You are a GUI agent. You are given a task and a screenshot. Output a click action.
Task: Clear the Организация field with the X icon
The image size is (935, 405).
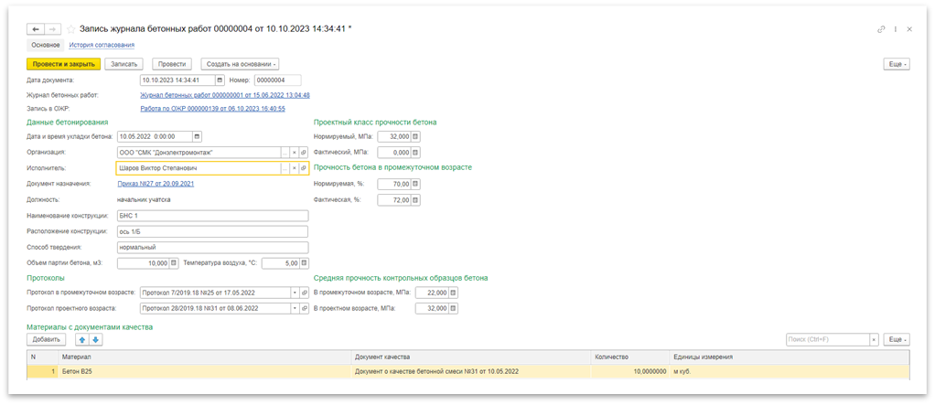click(294, 153)
